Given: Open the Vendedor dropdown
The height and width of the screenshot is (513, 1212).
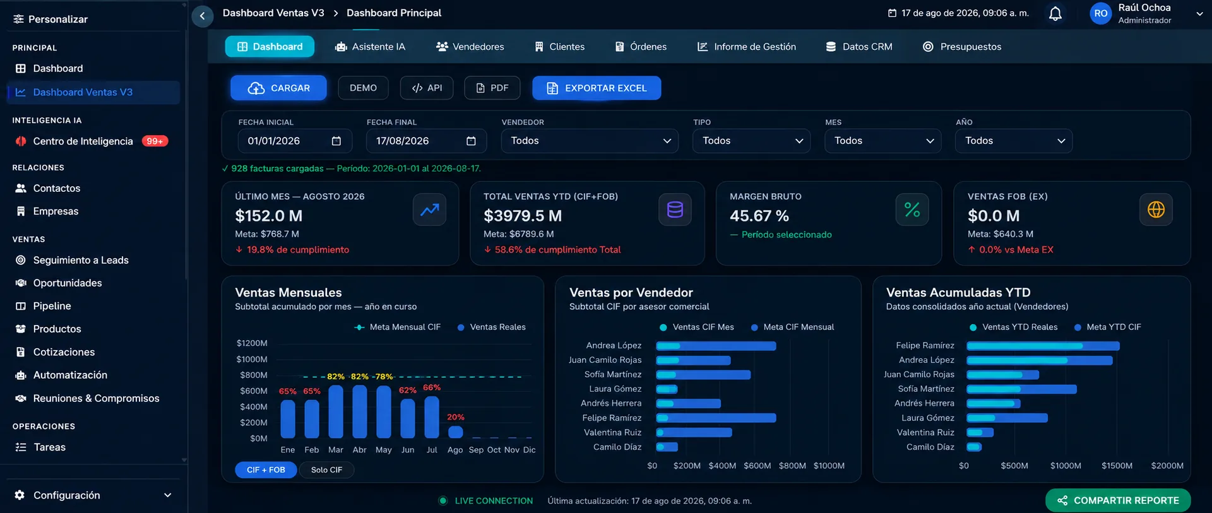Looking at the screenshot, I should click(x=590, y=141).
